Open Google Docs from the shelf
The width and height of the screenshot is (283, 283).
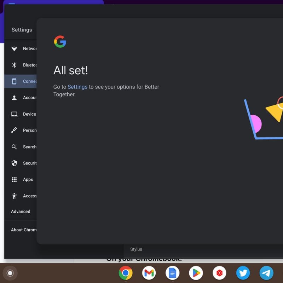pos(172,273)
